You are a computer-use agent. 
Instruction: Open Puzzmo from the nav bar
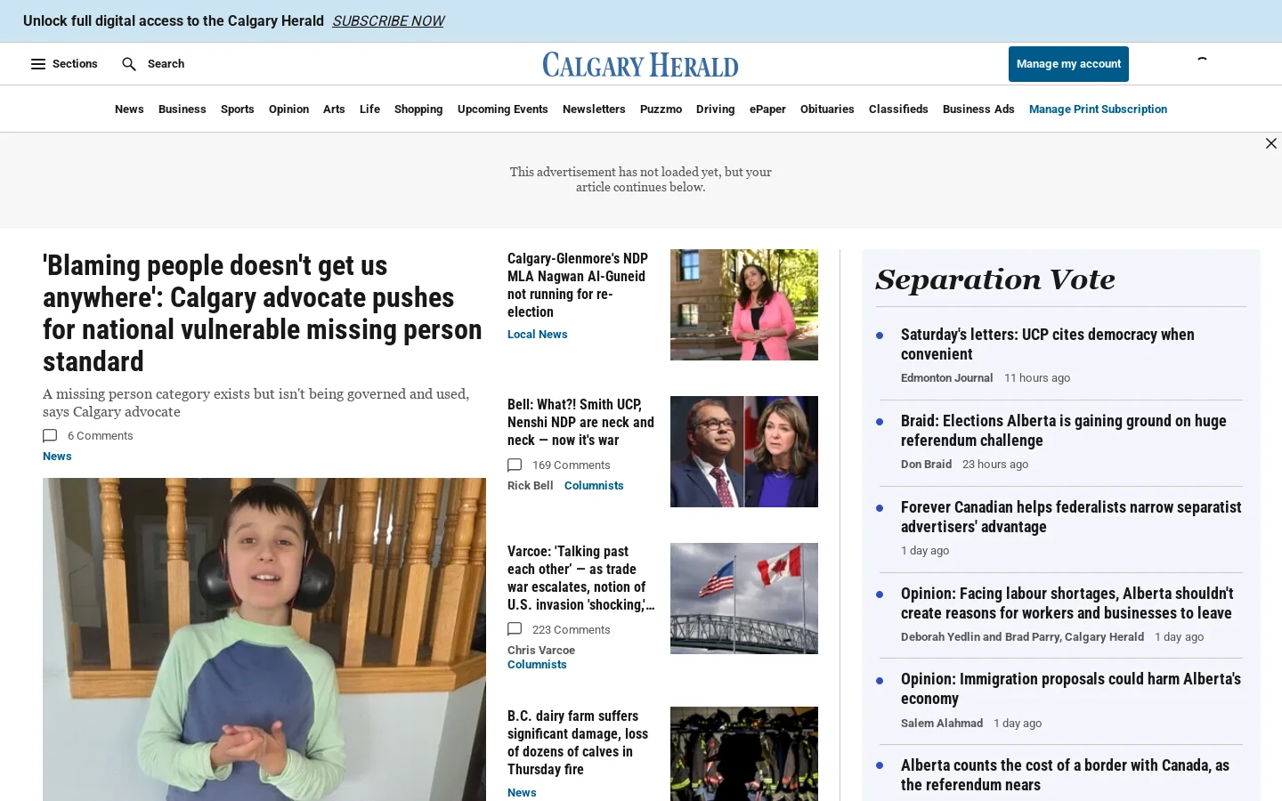coord(661,109)
